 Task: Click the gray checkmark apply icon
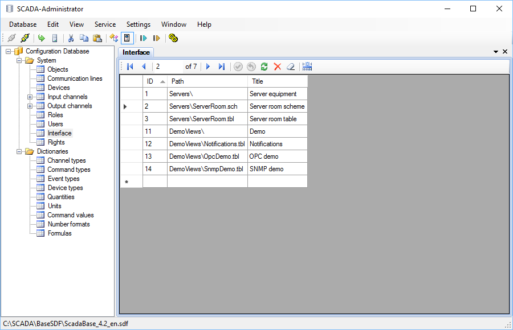click(238, 67)
